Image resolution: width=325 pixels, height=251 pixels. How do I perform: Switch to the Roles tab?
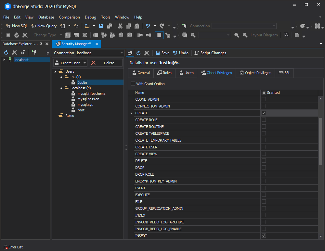pyautogui.click(x=164, y=73)
